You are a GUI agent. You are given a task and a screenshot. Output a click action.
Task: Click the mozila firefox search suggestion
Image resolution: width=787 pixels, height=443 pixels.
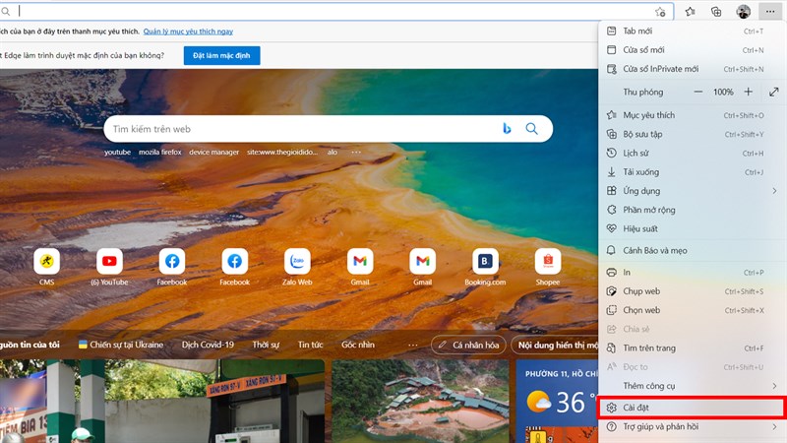(160, 153)
